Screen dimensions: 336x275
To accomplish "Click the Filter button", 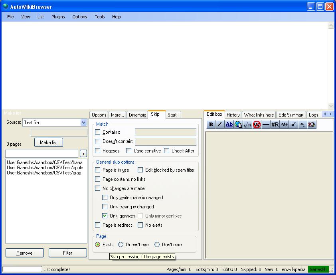I will (x=67, y=253).
